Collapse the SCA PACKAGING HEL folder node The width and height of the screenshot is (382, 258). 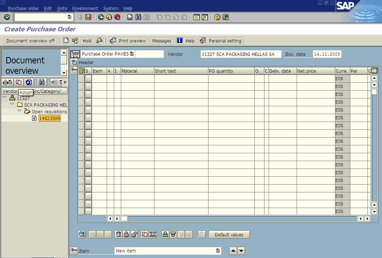(x=12, y=104)
